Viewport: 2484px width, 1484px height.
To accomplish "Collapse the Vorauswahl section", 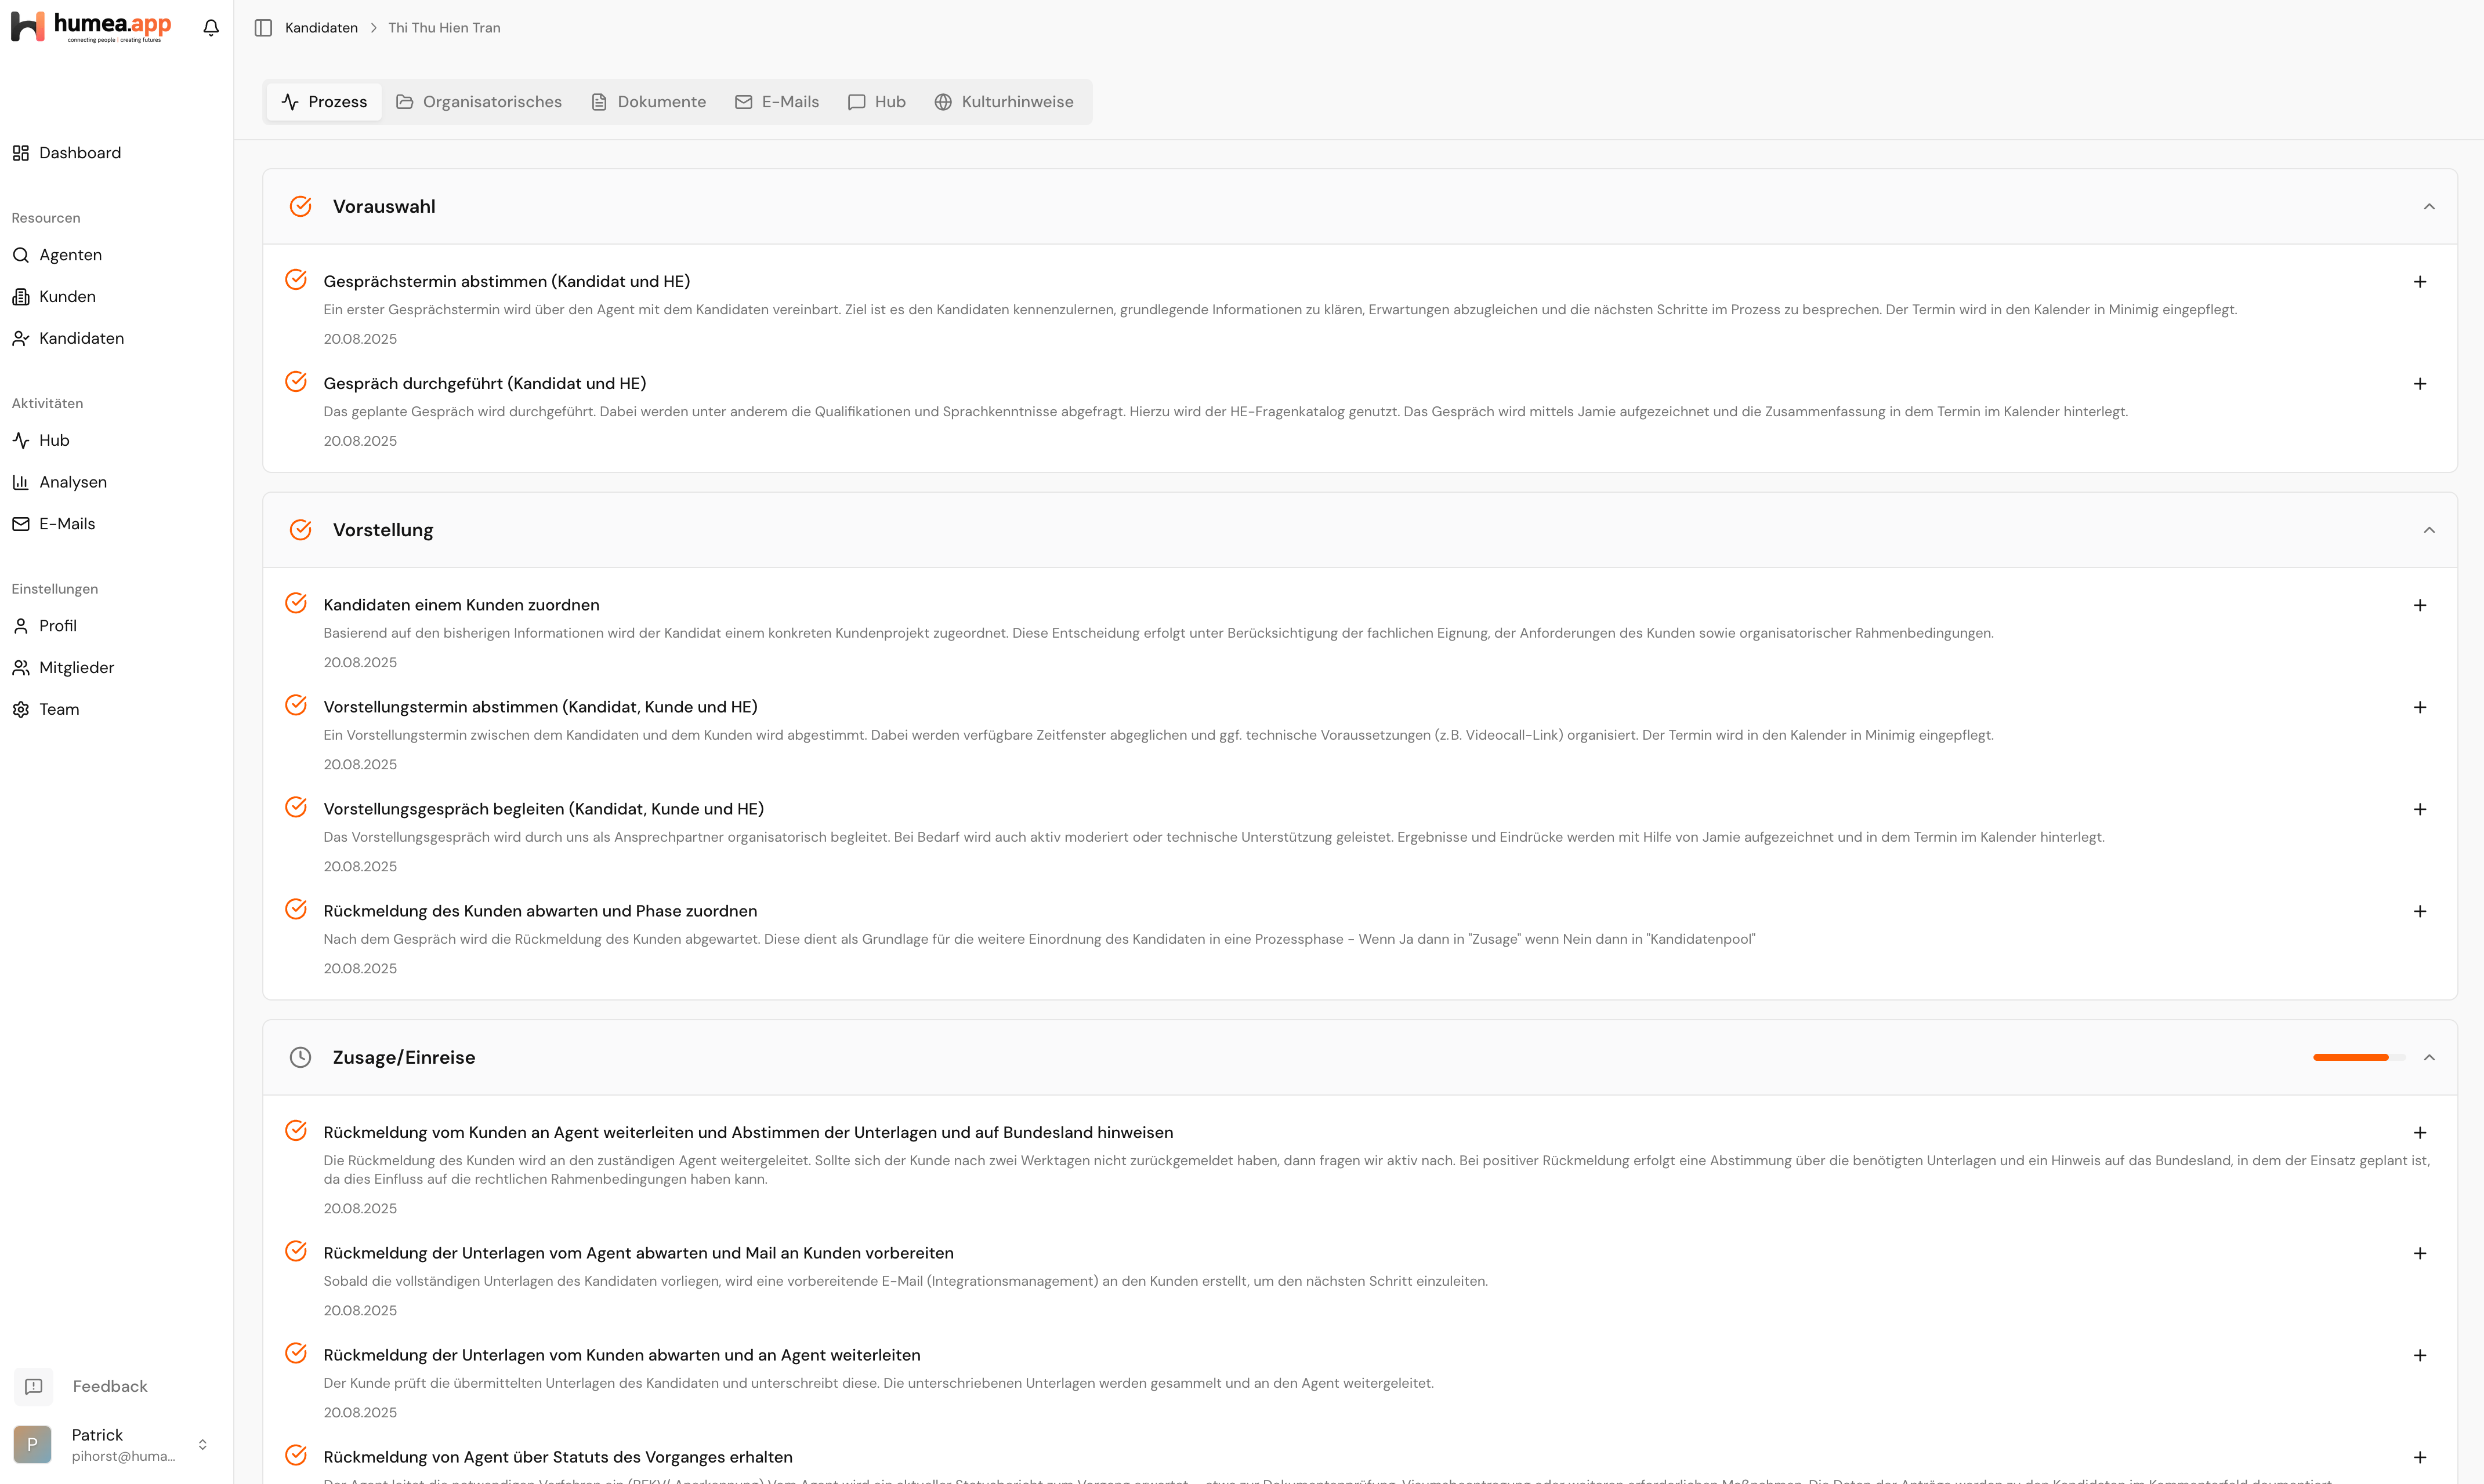I will (2429, 206).
